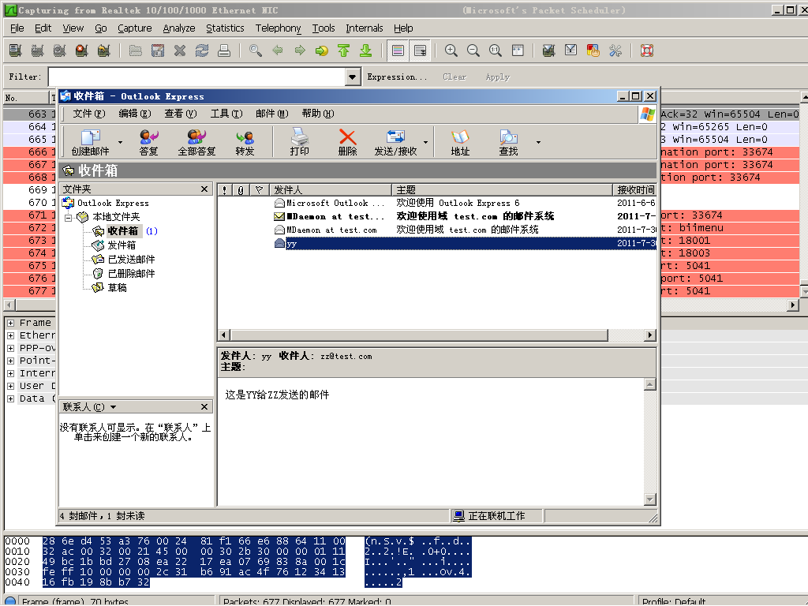This screenshot has width=808, height=606.
Task: Go to first packet icon
Action: click(x=344, y=50)
